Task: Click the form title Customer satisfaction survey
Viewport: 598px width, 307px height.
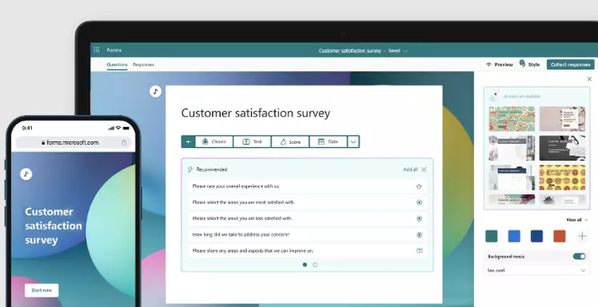Action: 256,113
